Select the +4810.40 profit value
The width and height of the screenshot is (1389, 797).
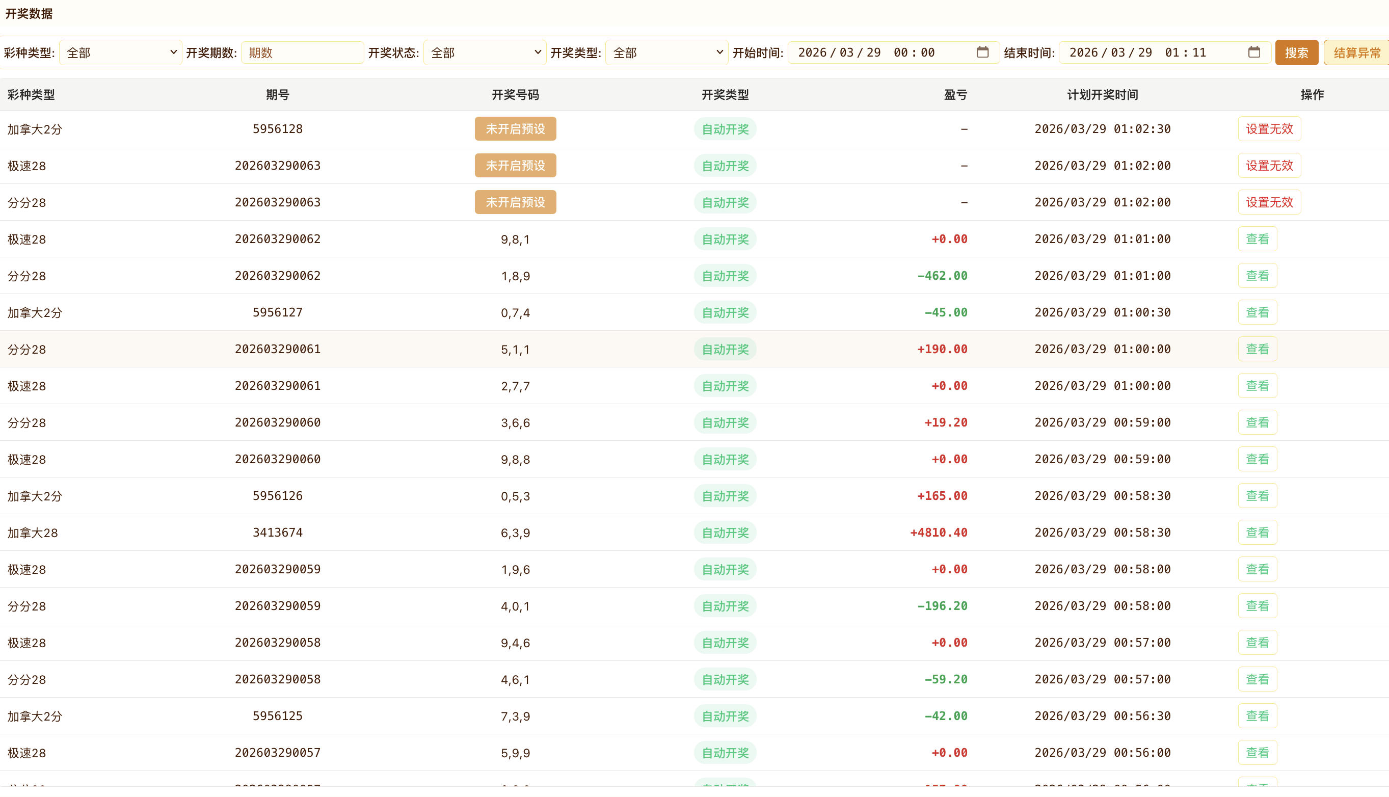tap(939, 532)
